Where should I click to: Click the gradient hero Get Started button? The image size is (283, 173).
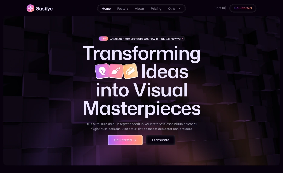pyautogui.click(x=125, y=140)
